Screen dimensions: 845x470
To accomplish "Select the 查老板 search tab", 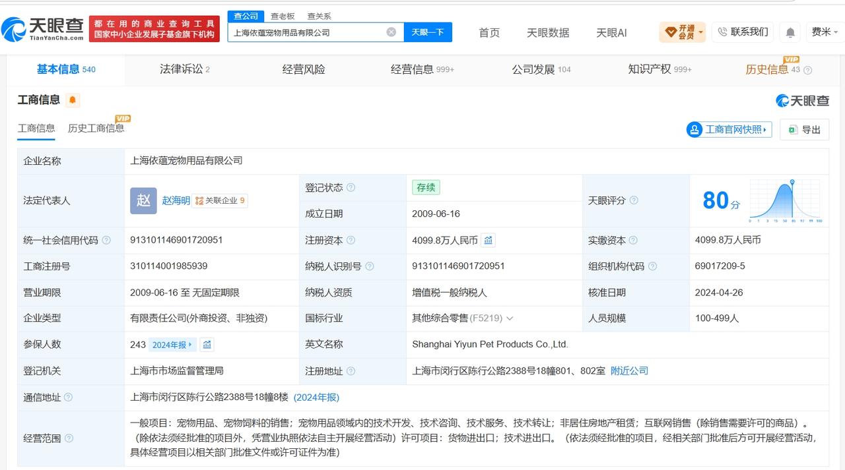I will pos(283,16).
